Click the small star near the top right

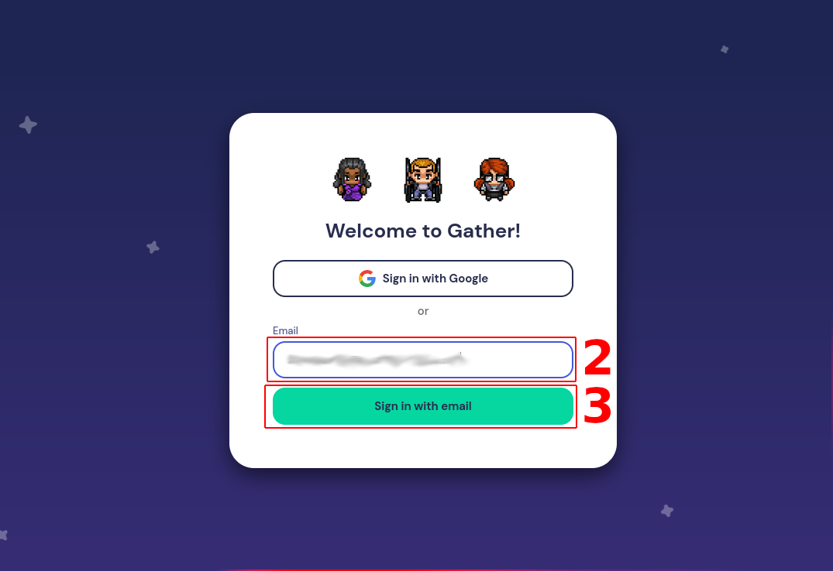pyautogui.click(x=725, y=50)
